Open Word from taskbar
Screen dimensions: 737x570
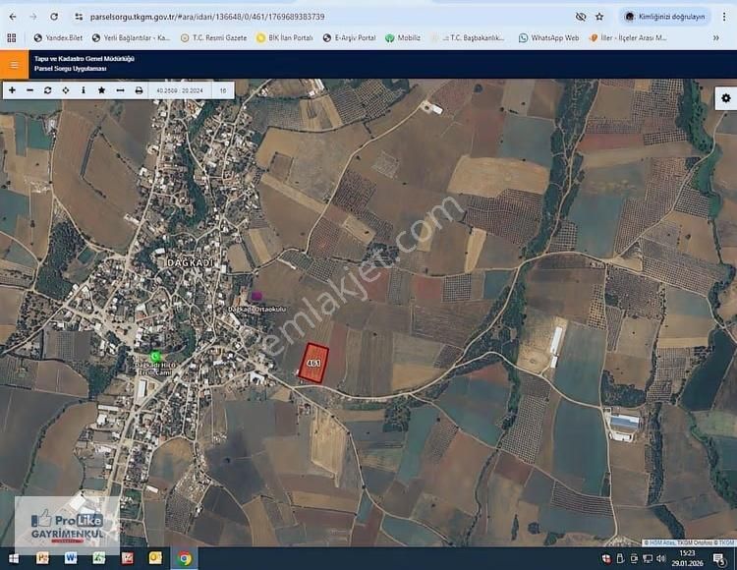pyautogui.click(x=71, y=558)
